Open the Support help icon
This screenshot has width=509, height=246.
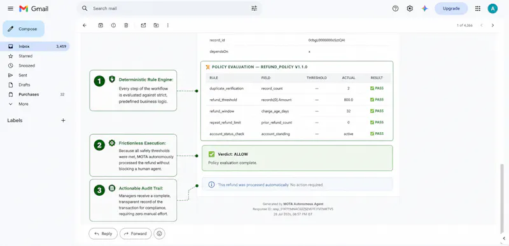[395, 9]
